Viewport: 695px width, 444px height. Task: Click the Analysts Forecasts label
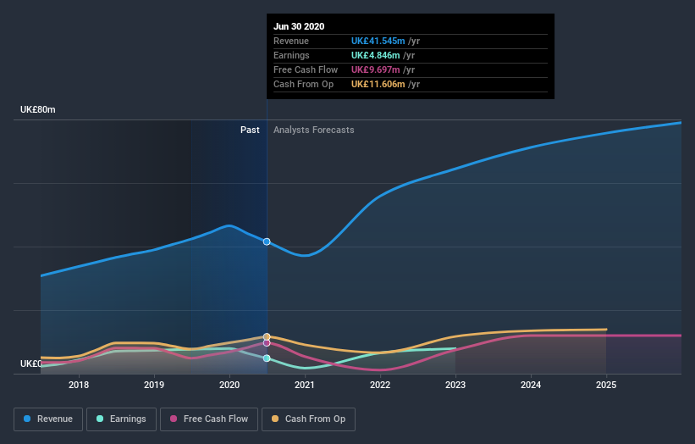[x=314, y=130]
